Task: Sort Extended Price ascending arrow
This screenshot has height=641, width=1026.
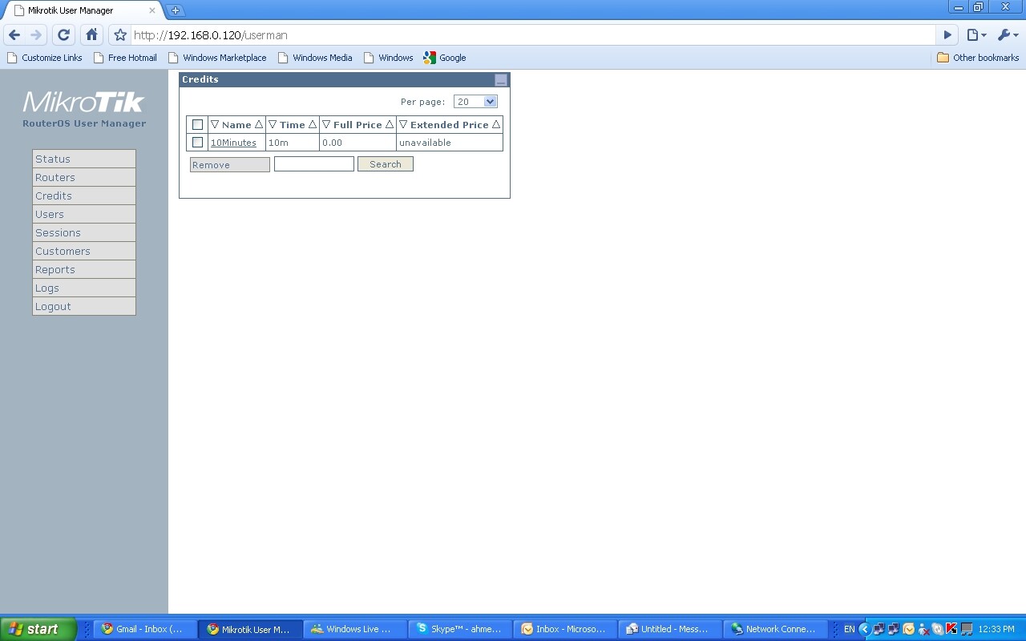Action: click(x=496, y=125)
